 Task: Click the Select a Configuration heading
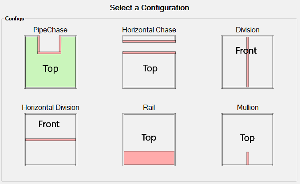pos(150,8)
